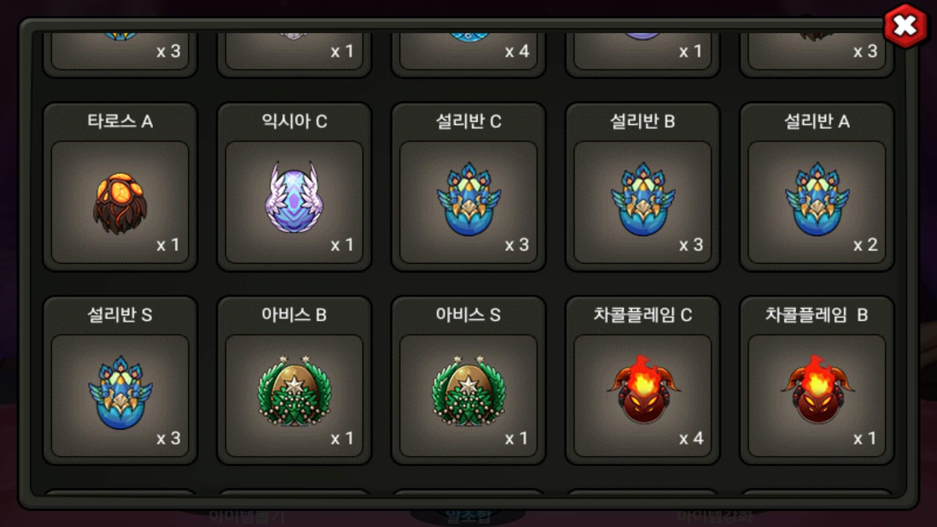The image size is (937, 527).
Task: Tap the 타로스 A title label
Action: (x=120, y=121)
